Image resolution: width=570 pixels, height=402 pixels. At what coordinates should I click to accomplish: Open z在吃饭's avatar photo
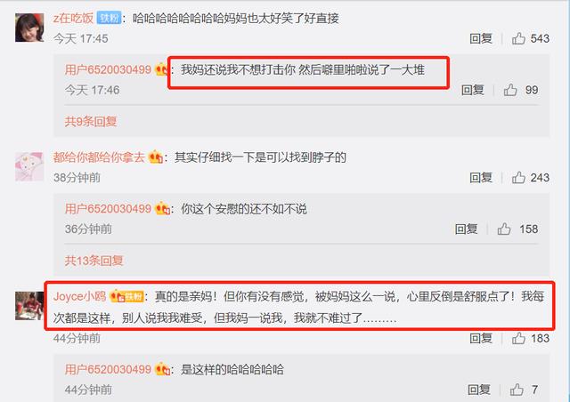[x=29, y=28]
